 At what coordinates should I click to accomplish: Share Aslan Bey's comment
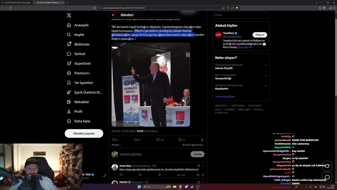(203, 175)
